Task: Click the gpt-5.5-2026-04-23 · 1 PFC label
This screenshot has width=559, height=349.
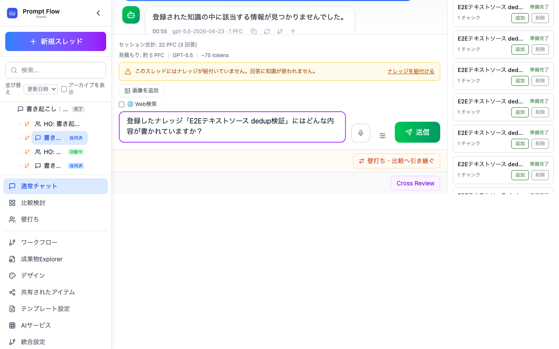Action: (x=207, y=31)
